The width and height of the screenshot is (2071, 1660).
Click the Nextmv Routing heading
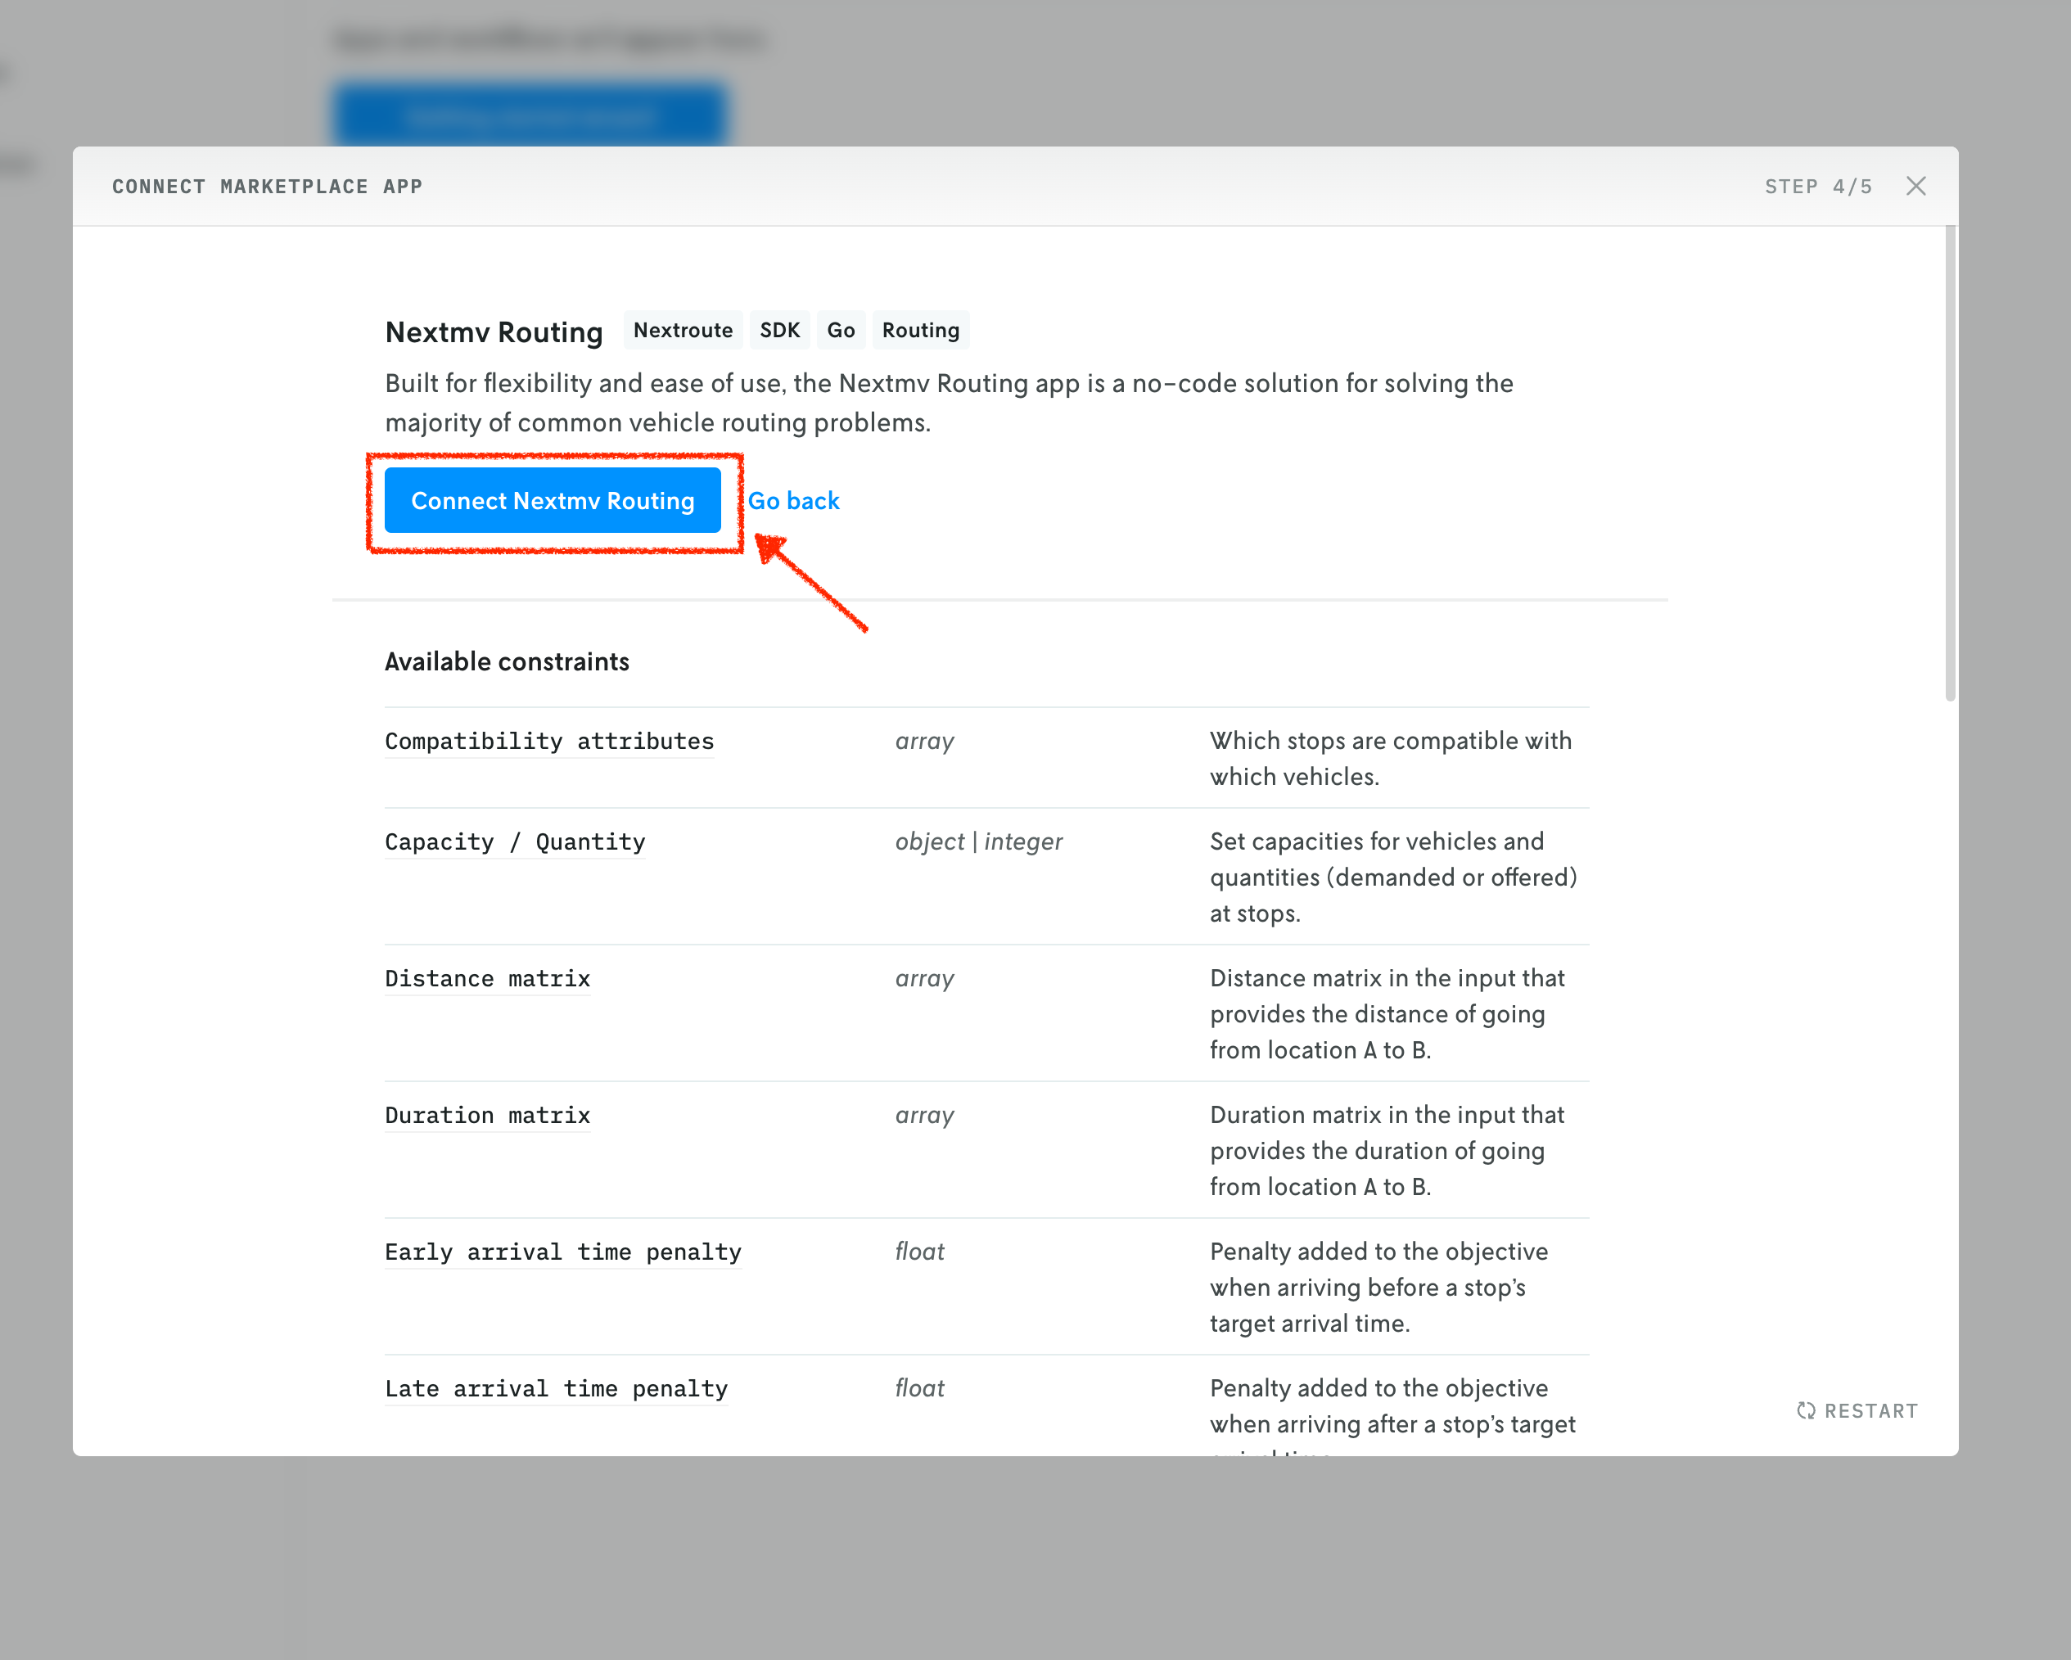494,332
